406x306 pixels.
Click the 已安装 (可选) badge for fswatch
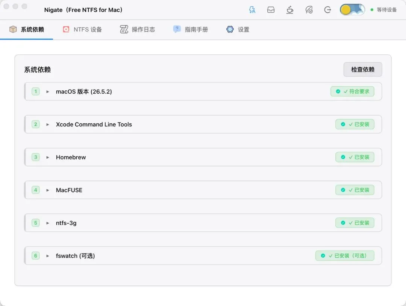tap(345, 256)
